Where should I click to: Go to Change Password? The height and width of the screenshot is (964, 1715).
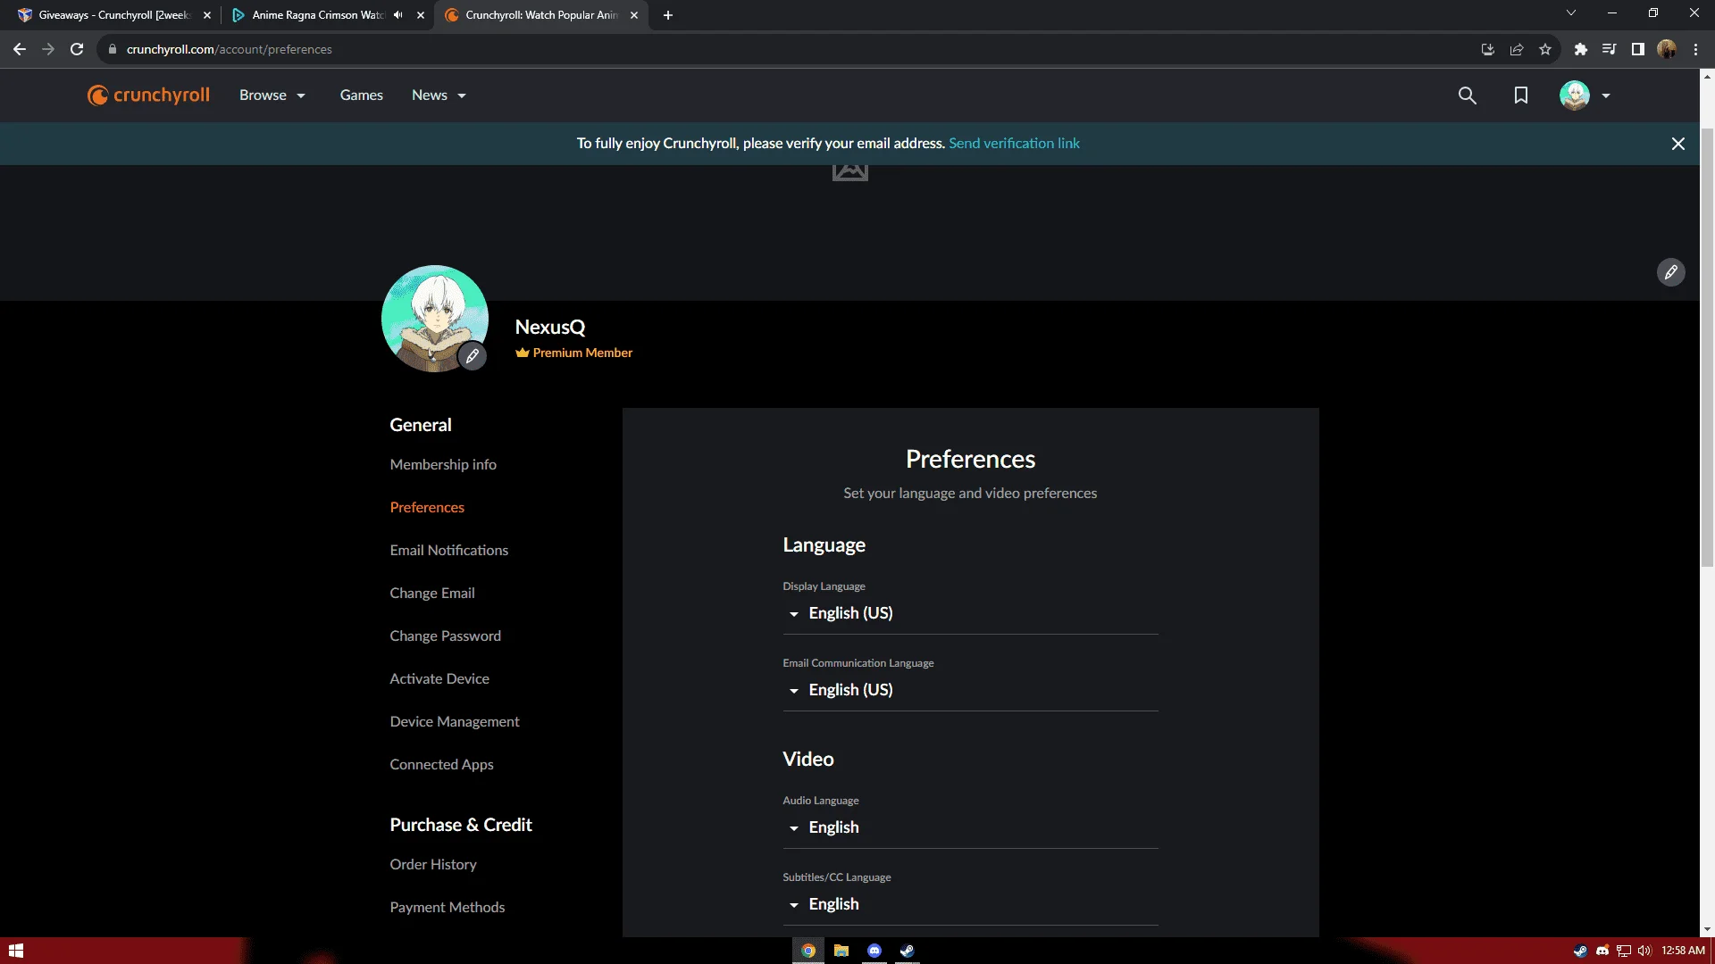(445, 636)
